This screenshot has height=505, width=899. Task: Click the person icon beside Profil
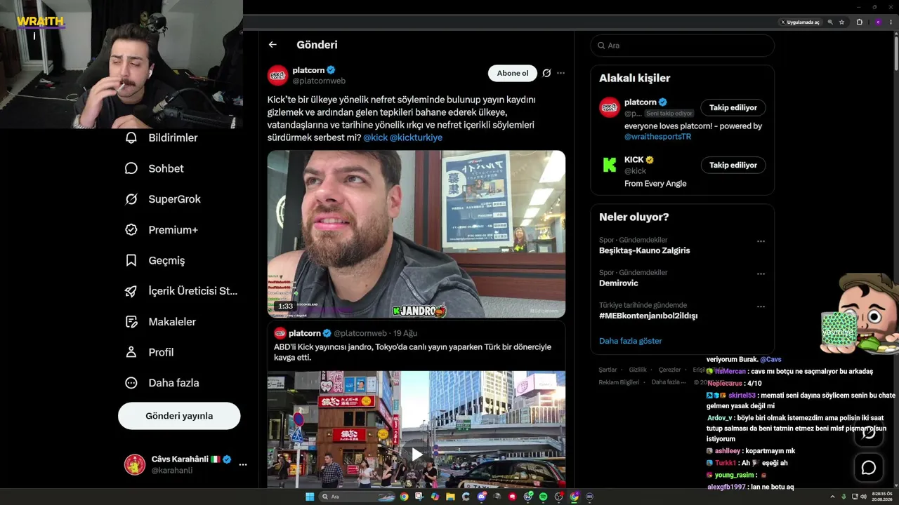tap(131, 352)
